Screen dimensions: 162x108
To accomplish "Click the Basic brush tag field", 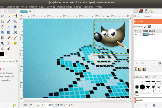I will [x=148, y=95].
